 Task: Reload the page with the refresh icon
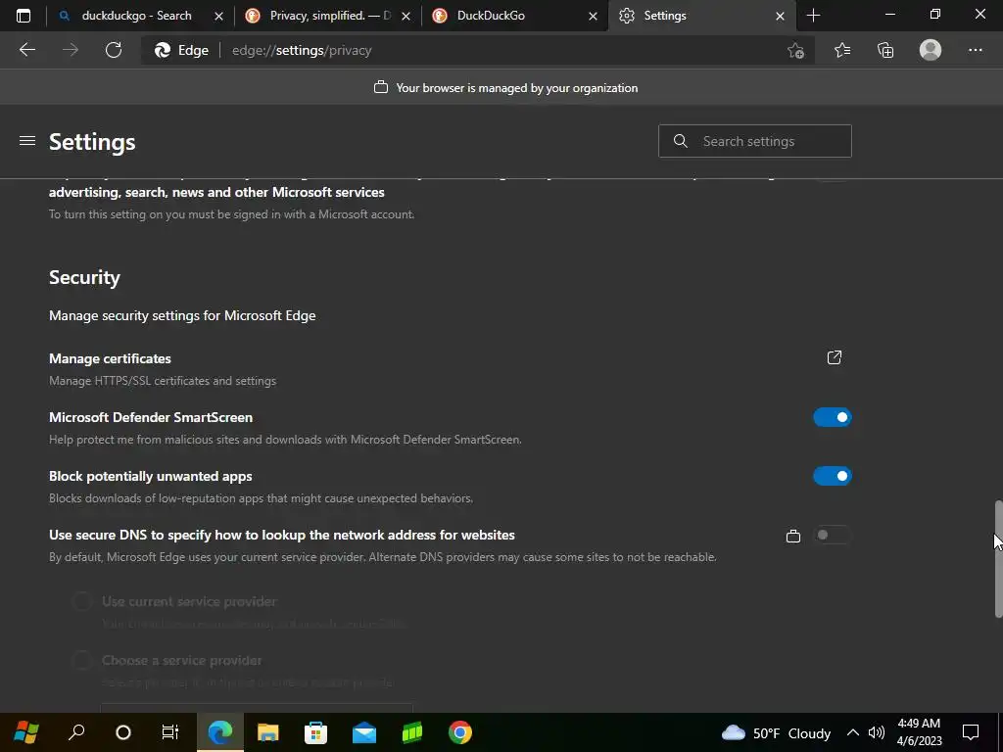(x=114, y=50)
